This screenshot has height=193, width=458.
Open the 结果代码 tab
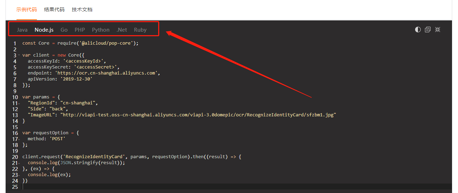[54, 9]
